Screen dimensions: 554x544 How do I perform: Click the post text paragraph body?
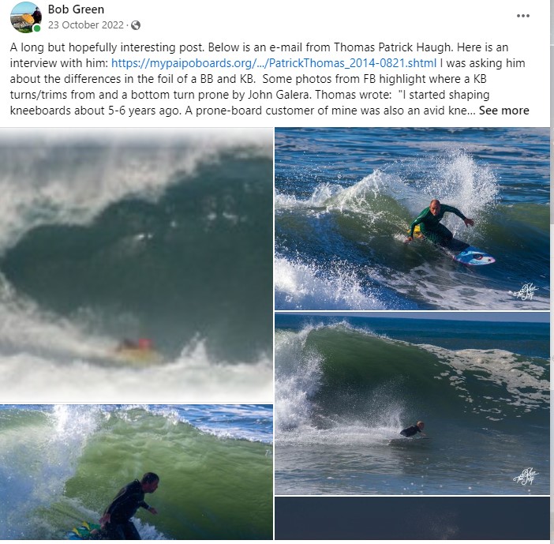269,79
